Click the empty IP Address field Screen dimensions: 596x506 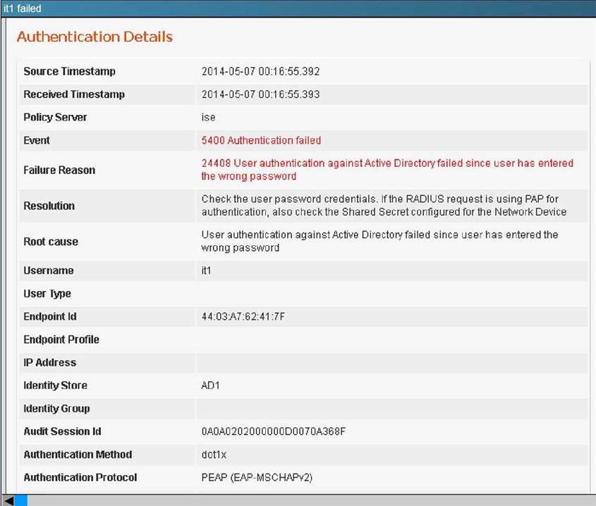tap(391, 362)
